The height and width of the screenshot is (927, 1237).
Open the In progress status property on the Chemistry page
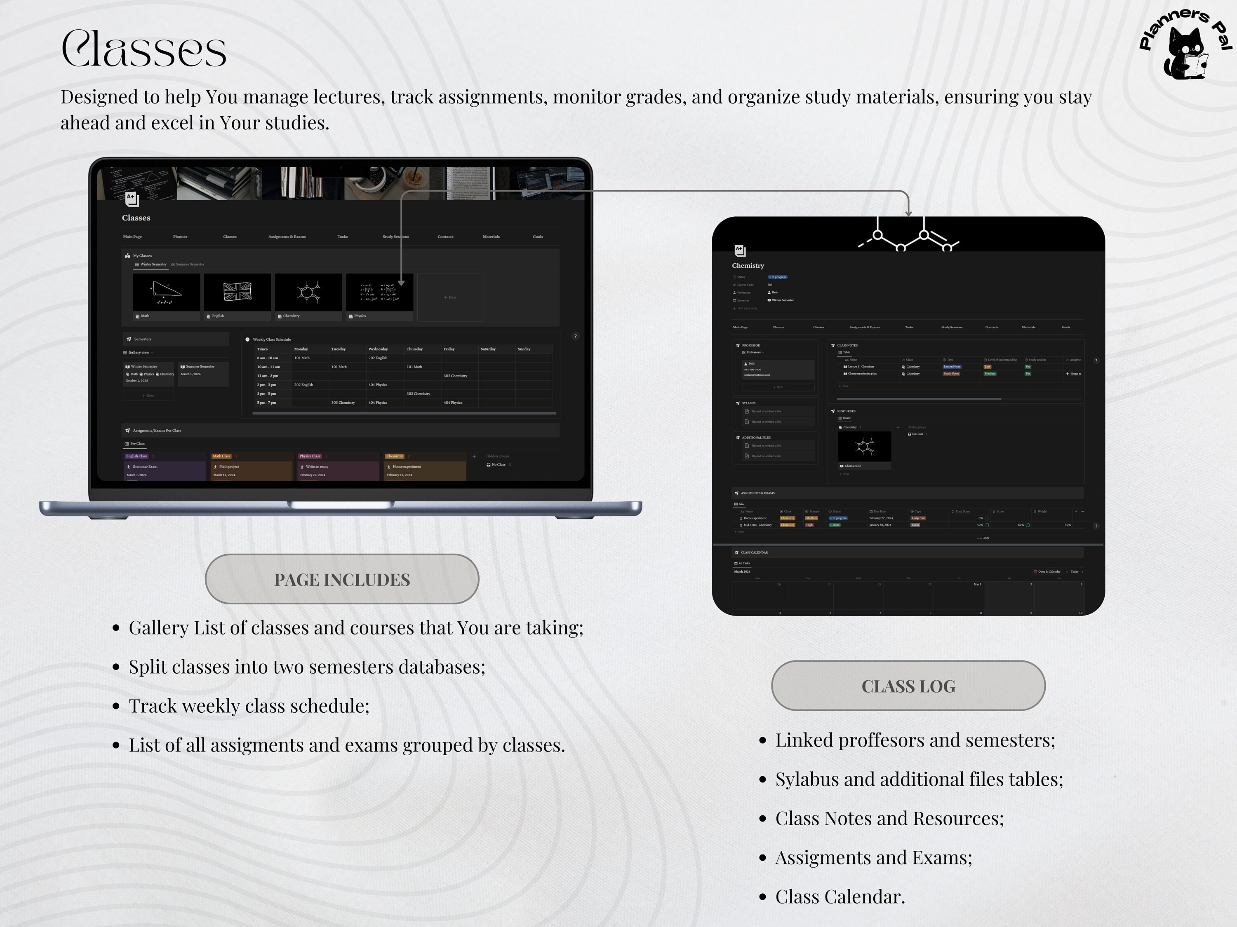coord(777,277)
